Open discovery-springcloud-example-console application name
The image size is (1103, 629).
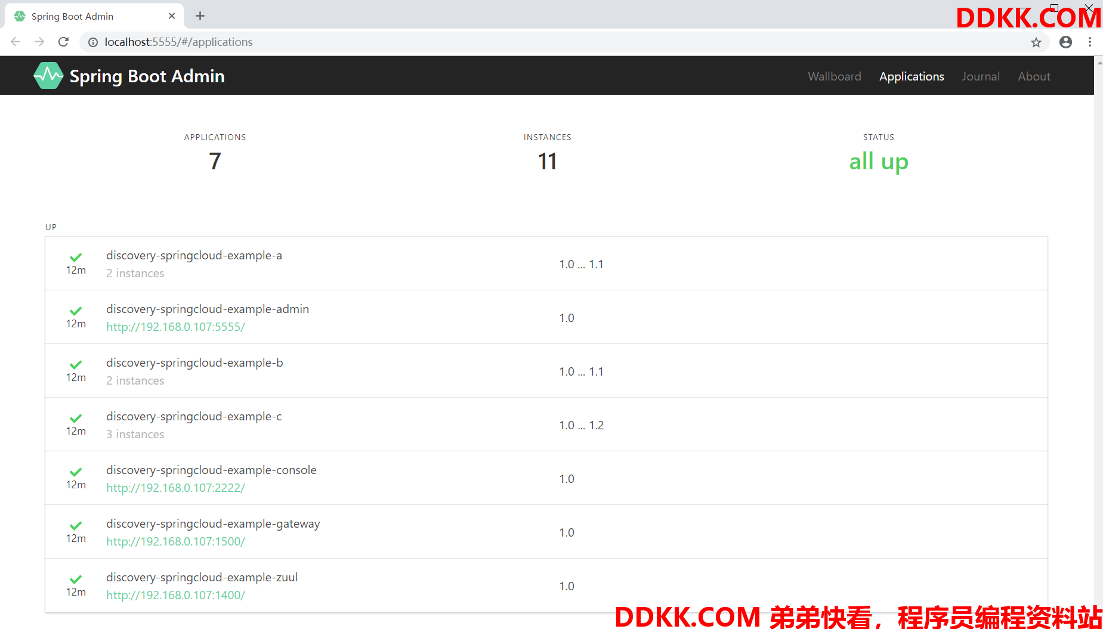211,470
